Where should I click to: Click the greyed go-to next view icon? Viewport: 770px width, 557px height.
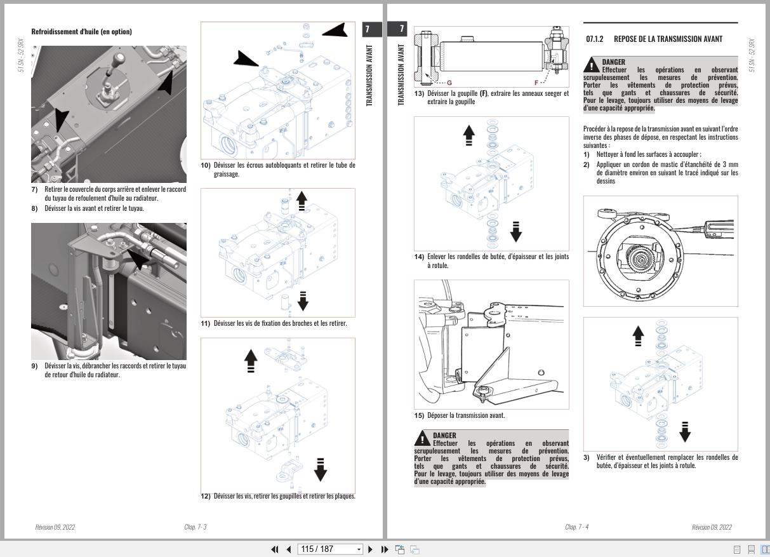[415, 549]
